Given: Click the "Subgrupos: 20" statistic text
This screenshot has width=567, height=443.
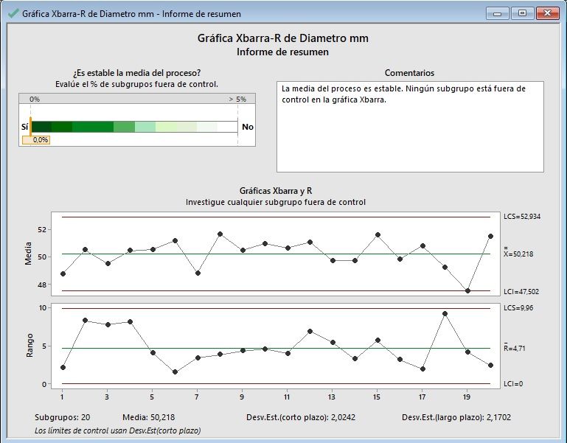Looking at the screenshot, I should point(62,417).
